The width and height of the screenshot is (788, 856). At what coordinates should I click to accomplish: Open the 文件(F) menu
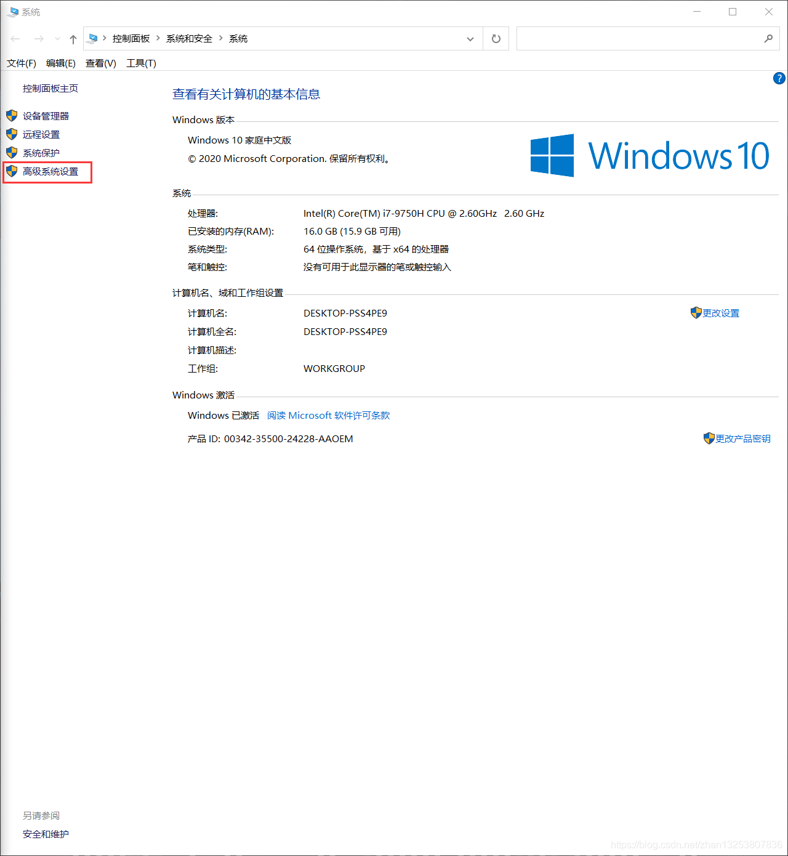22,63
